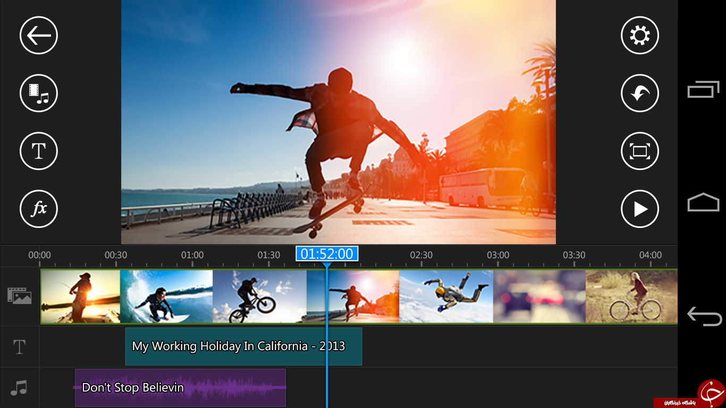The image size is (726, 408).
Task: Select the woman on bicycle clip
Action: (x=631, y=296)
